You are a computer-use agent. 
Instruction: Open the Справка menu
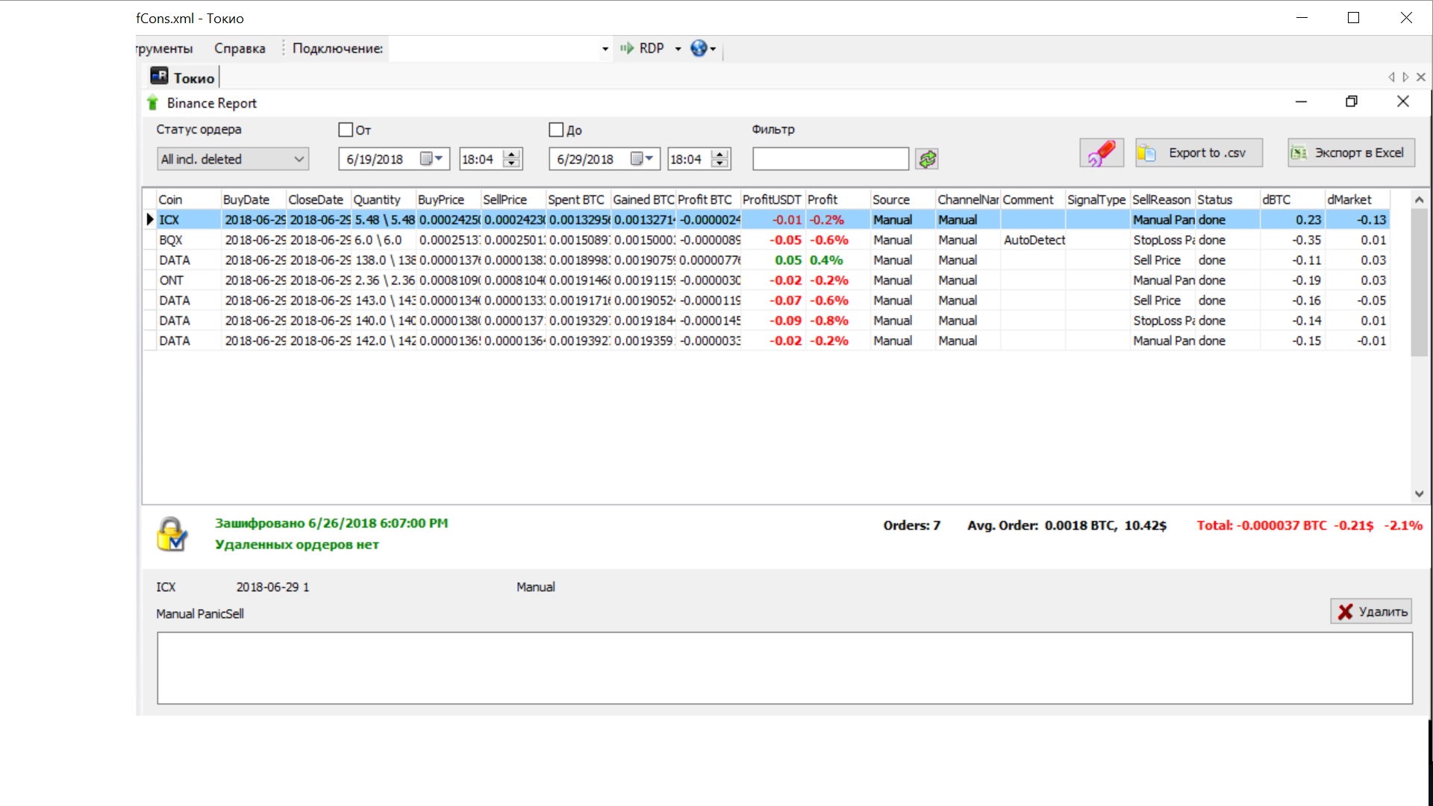[x=240, y=49]
